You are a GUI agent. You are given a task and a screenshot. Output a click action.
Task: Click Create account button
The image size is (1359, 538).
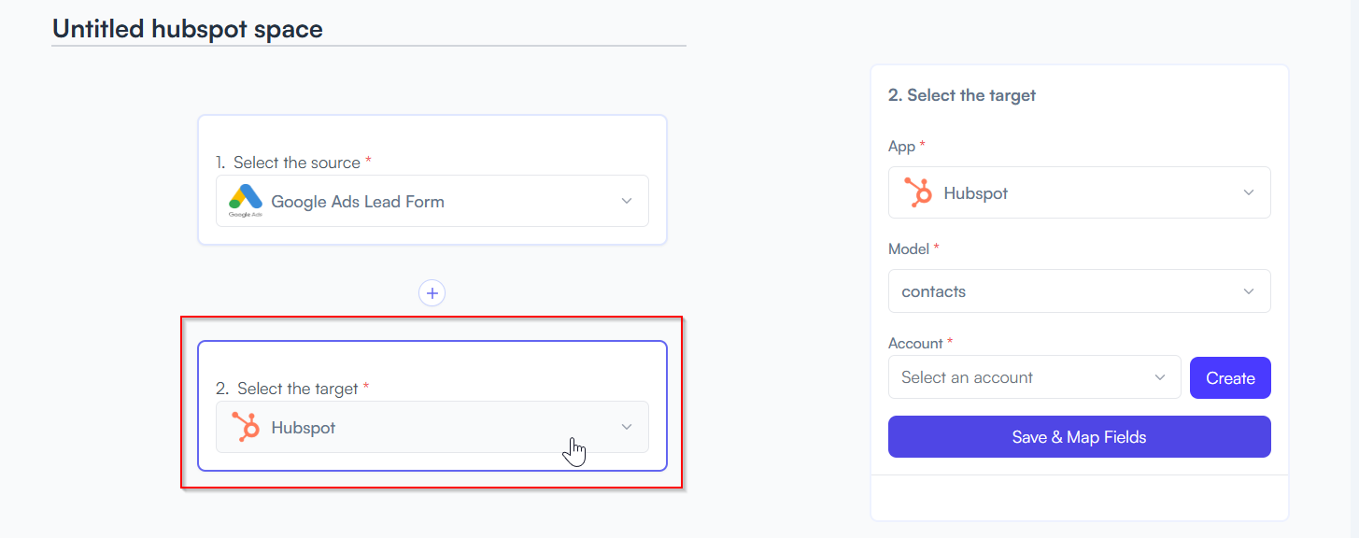1230,378
